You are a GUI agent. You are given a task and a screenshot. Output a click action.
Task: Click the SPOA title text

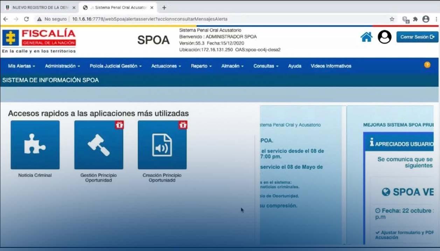(153, 40)
